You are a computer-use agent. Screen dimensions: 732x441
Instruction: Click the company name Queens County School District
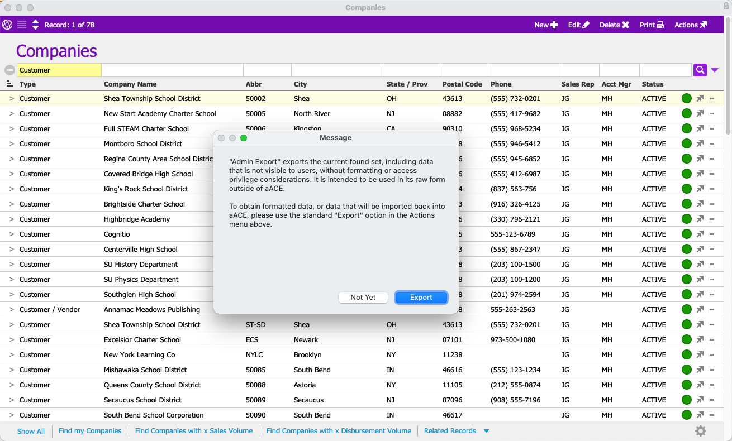[152, 385]
